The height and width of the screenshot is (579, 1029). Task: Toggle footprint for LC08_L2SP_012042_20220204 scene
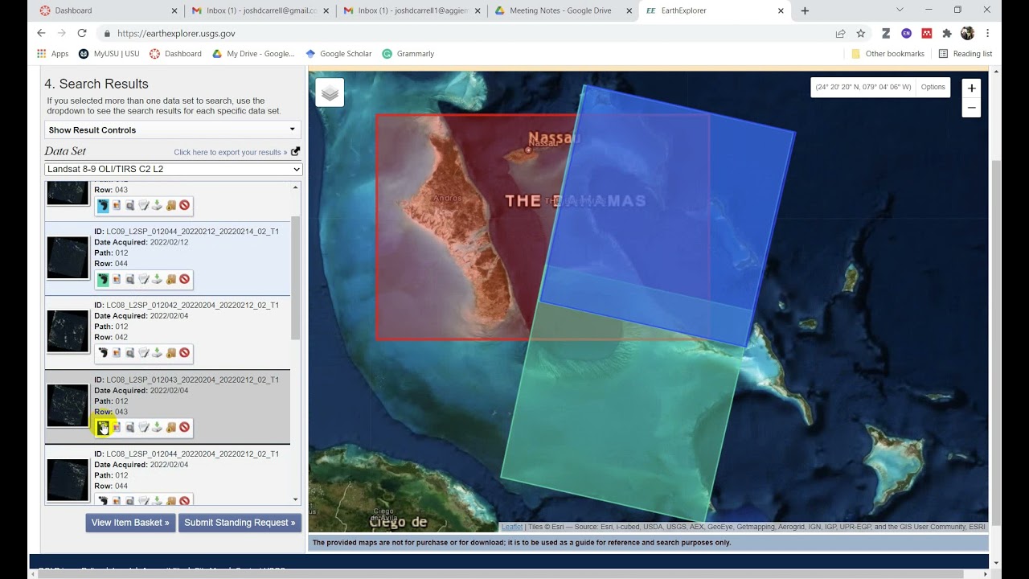(103, 353)
